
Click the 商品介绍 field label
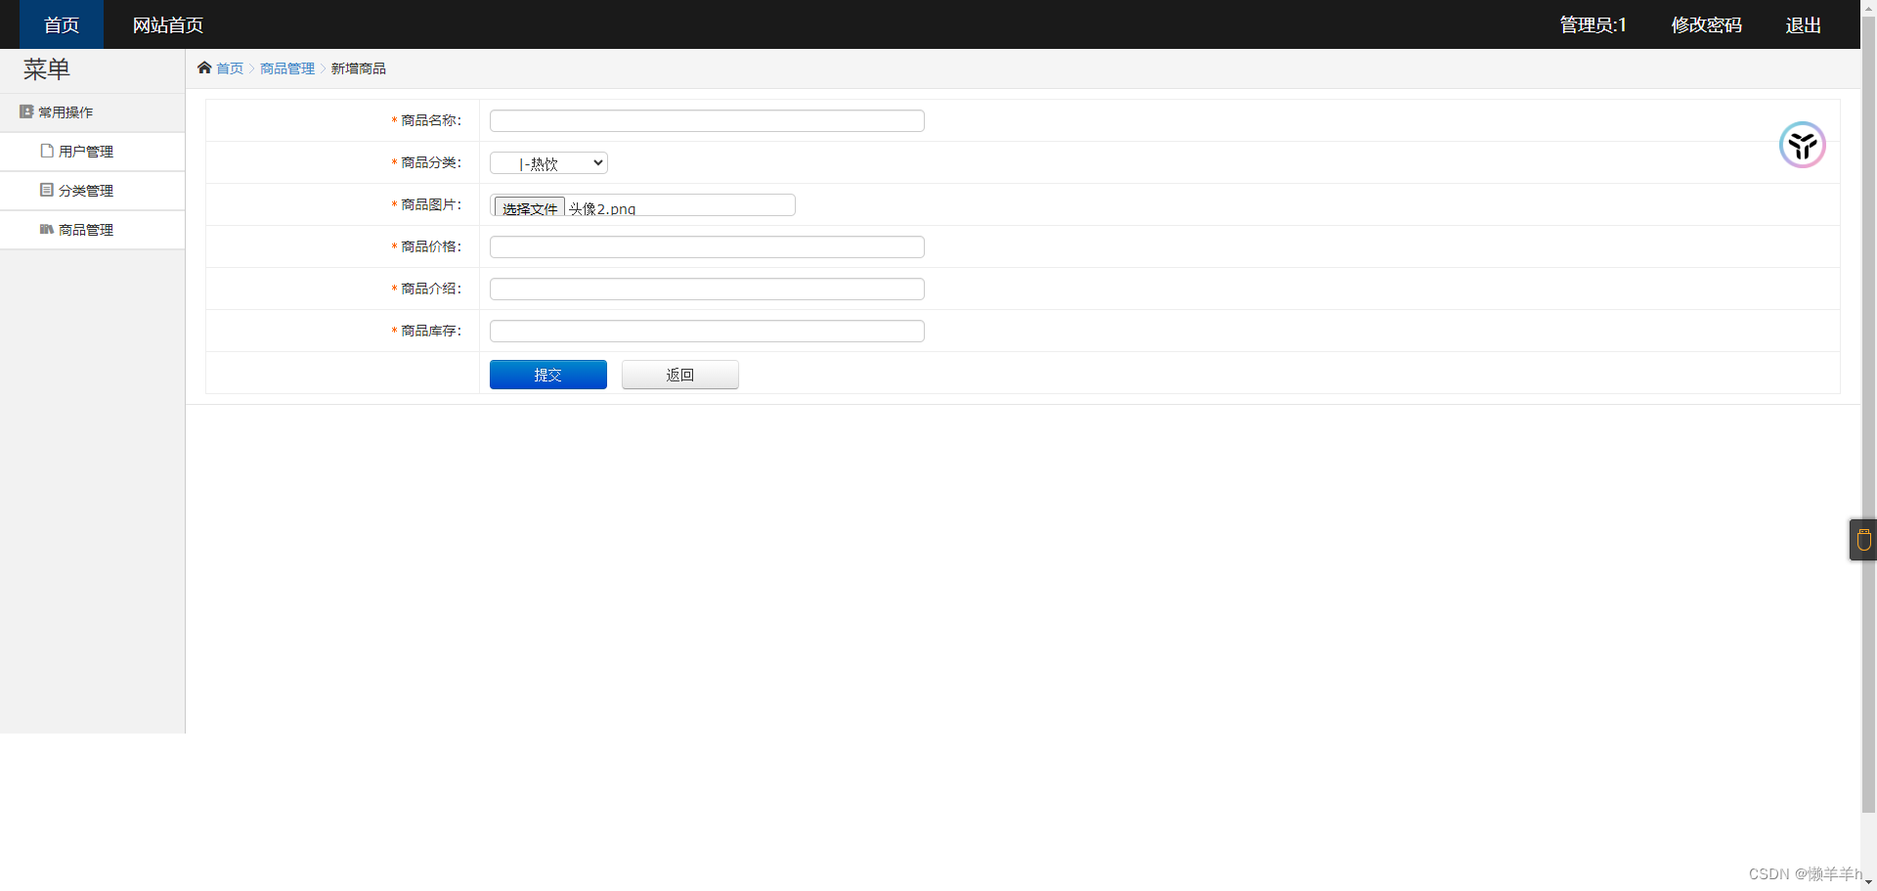point(430,289)
